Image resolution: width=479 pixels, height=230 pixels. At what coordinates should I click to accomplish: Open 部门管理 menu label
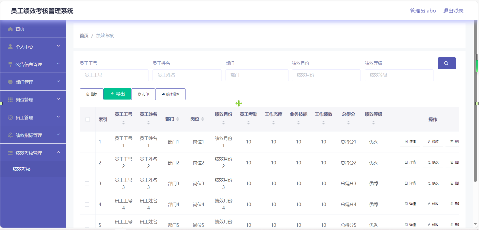24,82
